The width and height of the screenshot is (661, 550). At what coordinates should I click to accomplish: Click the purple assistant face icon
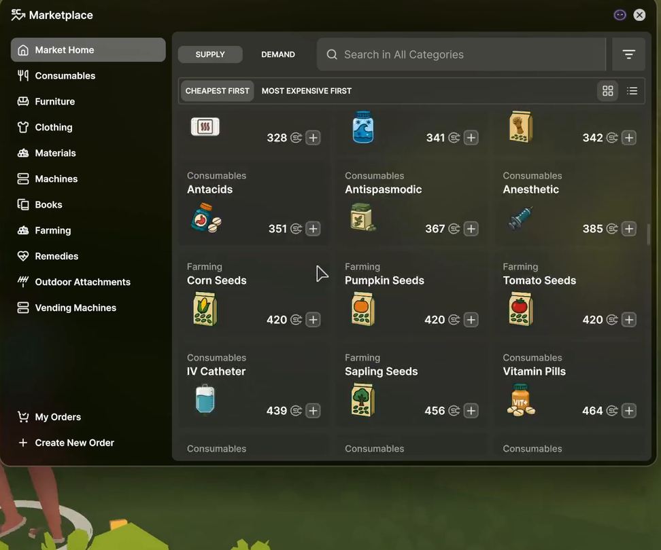(x=620, y=15)
